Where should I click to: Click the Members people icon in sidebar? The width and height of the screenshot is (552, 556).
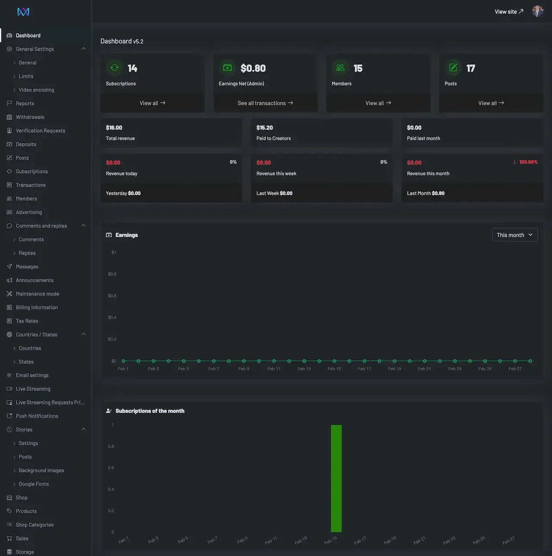(9, 199)
